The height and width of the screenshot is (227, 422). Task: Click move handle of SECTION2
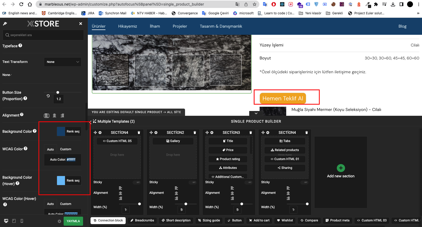[151, 132]
